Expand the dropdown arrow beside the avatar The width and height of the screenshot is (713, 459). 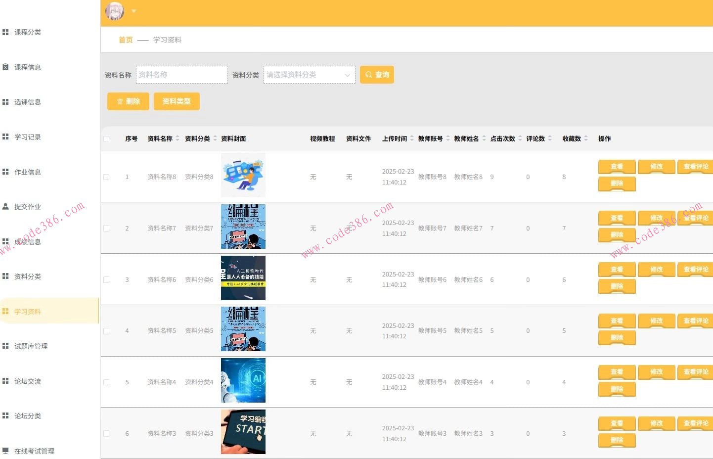[134, 11]
